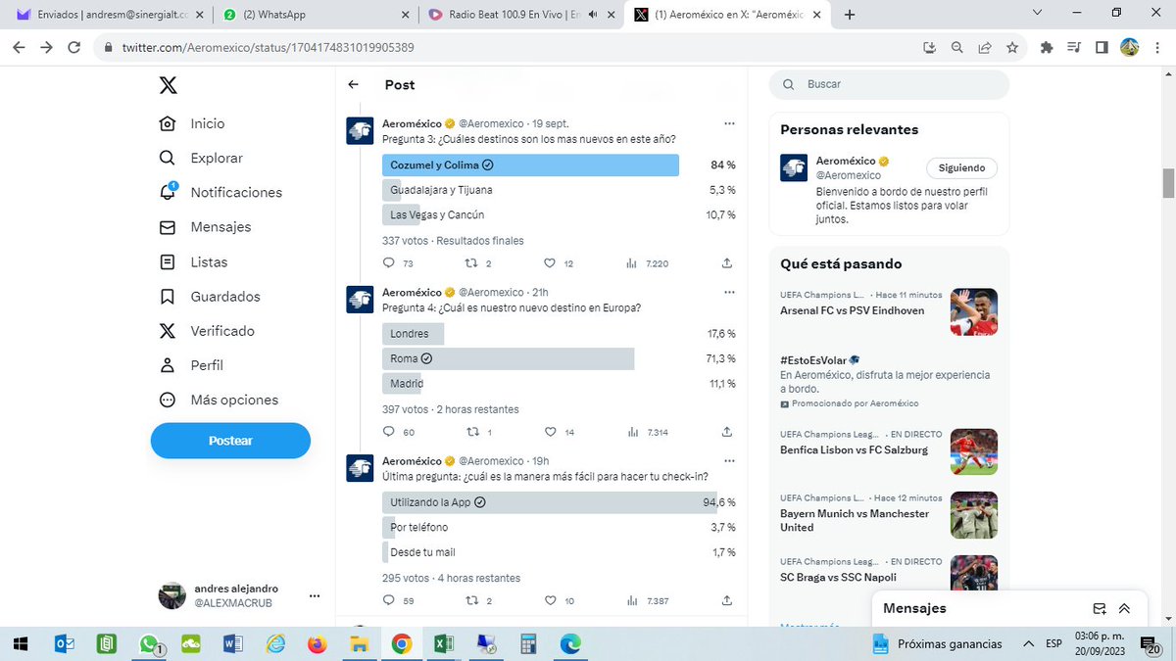The width and height of the screenshot is (1176, 661).
Task: Select the Madrid poll option
Action: (559, 384)
